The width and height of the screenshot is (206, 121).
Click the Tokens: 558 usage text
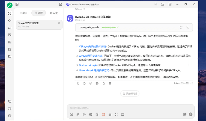[x=183, y=83]
